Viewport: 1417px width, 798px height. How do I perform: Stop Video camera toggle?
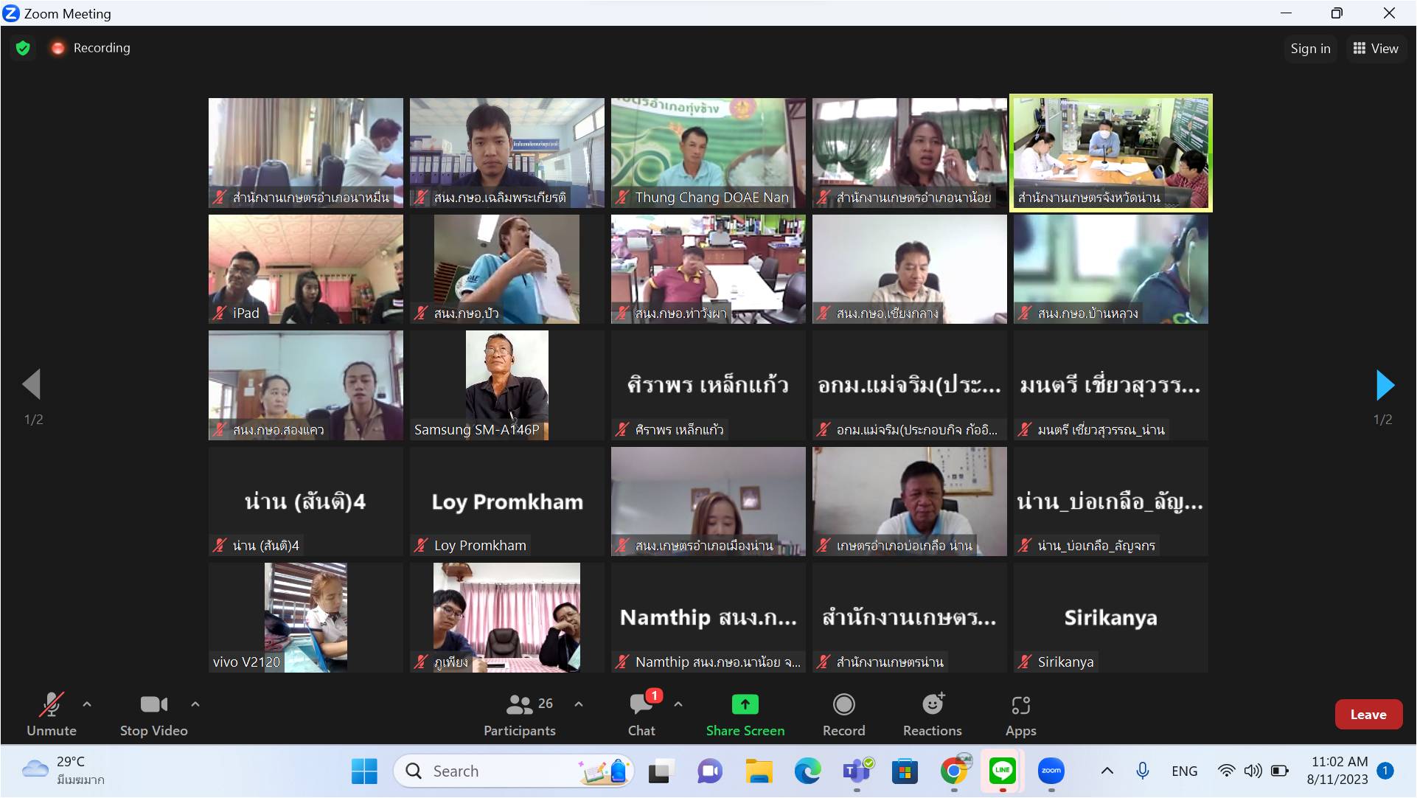(153, 706)
